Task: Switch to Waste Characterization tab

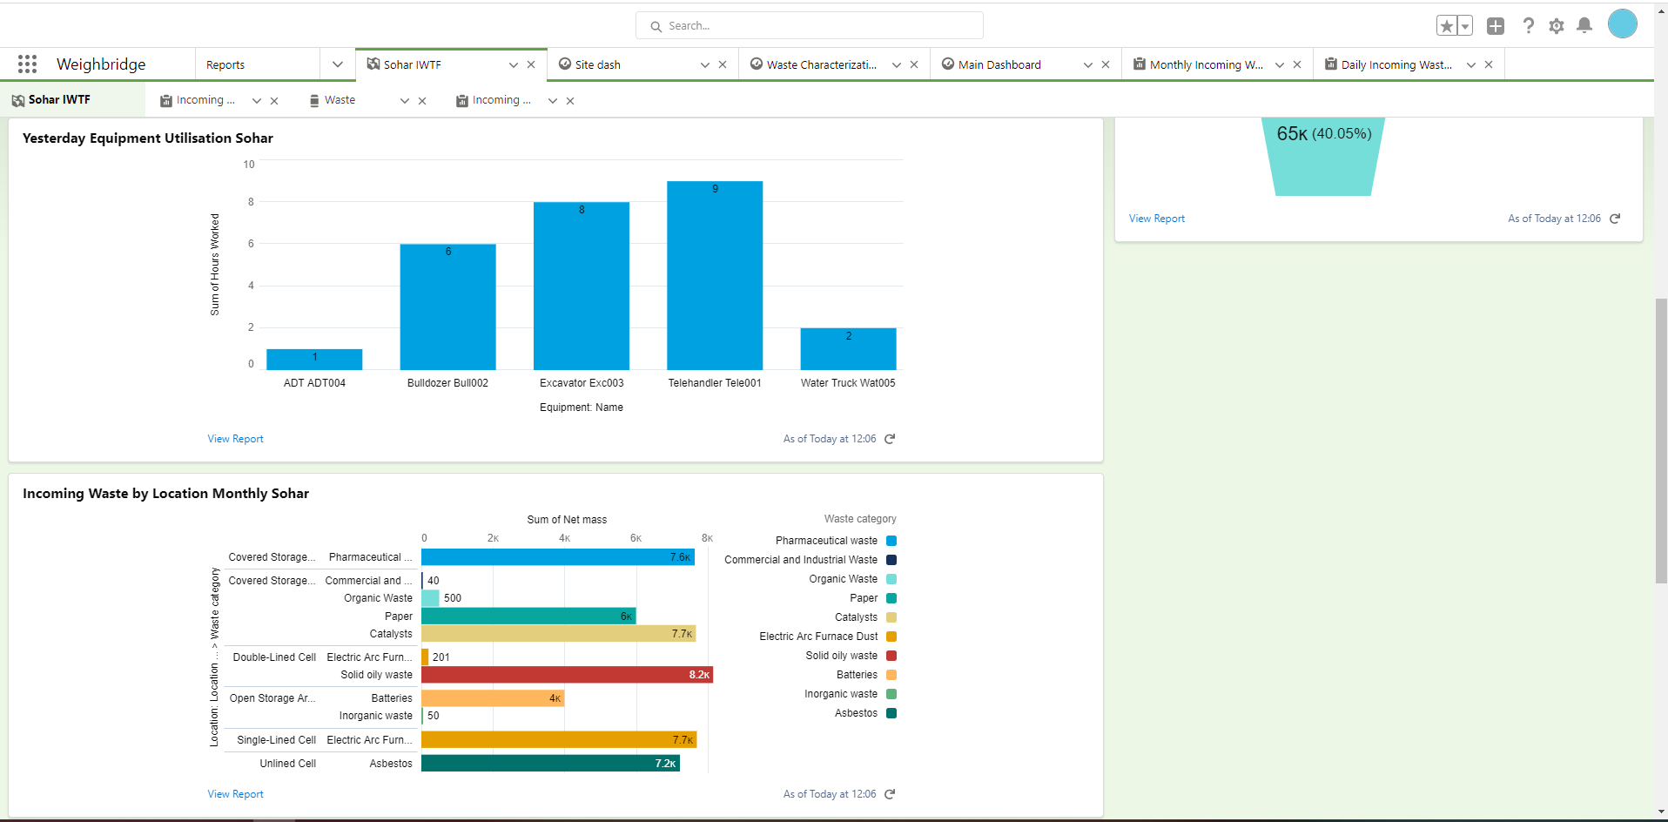Action: [x=822, y=64]
